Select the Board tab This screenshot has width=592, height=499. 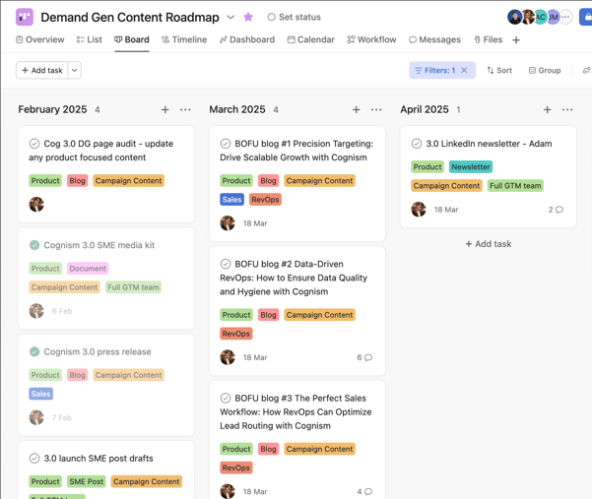132,39
